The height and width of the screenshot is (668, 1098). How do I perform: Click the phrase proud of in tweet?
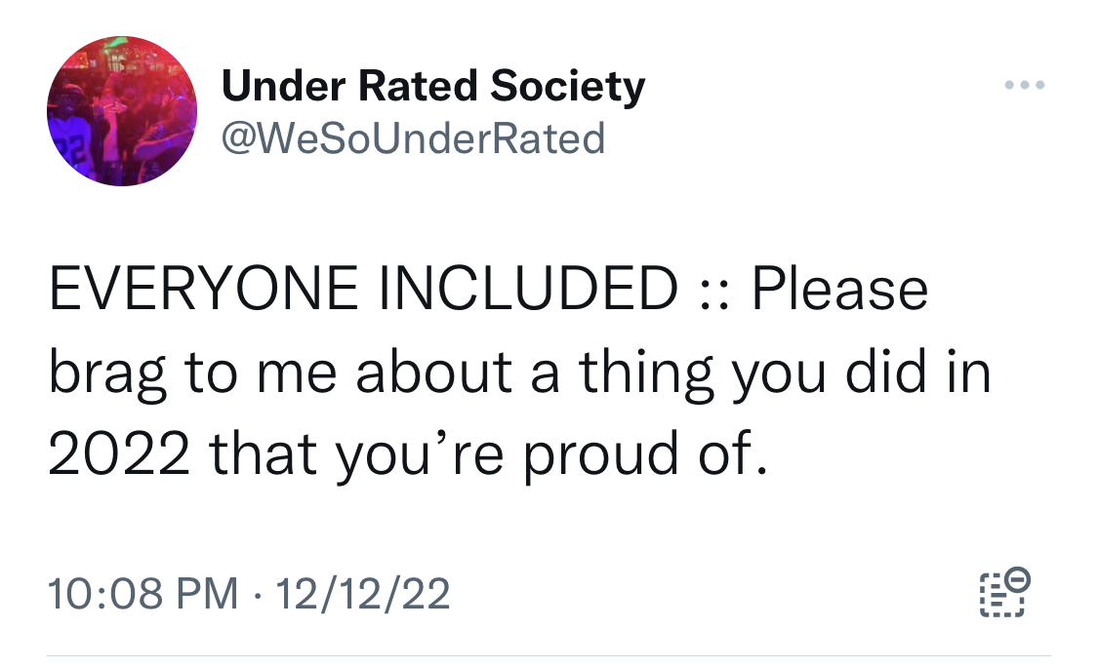(x=645, y=454)
